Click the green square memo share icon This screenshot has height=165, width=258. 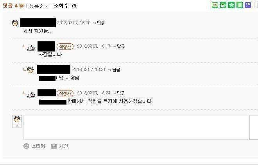[x=240, y=5]
